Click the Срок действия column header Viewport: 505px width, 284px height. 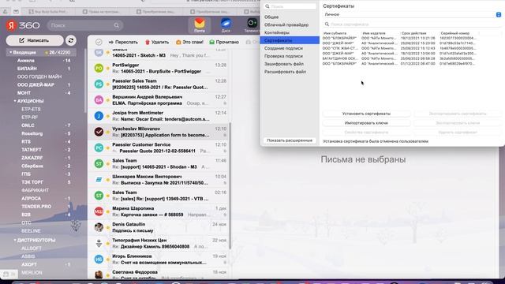tap(413, 33)
